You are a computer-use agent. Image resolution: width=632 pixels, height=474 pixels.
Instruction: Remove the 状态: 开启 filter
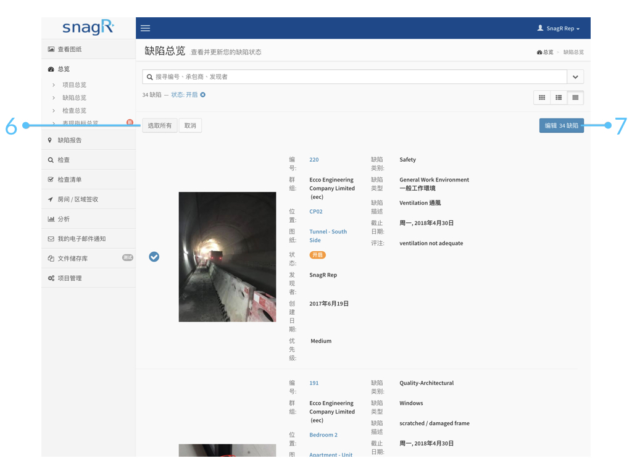click(202, 94)
